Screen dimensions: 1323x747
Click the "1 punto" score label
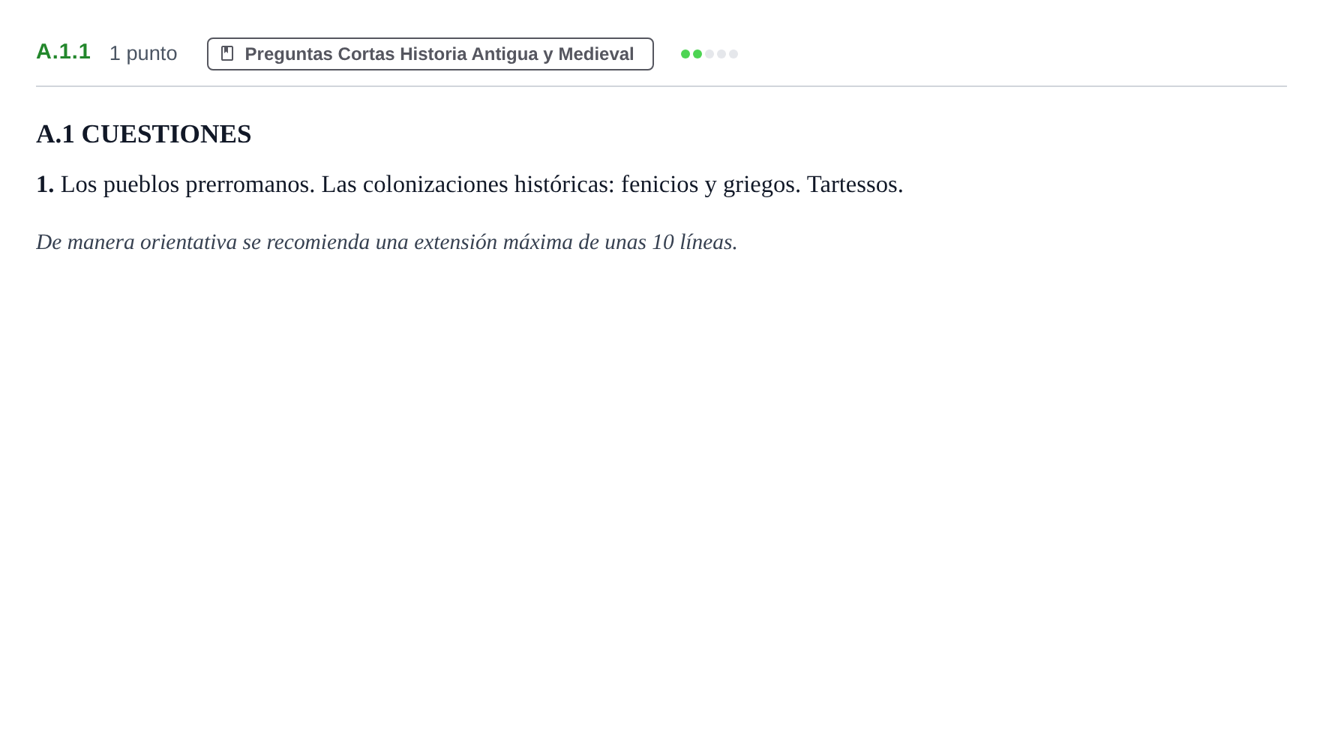(x=143, y=53)
